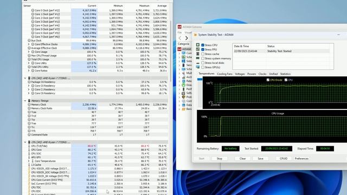Expand the Mult... tree node in AIDA64
Image resolution: width=347 pixels, height=195 pixels.
tap(179, 73)
